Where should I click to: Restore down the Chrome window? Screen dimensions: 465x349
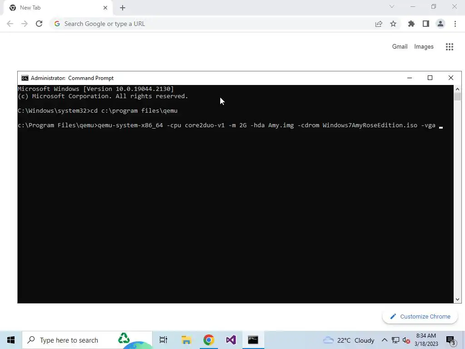[434, 6]
